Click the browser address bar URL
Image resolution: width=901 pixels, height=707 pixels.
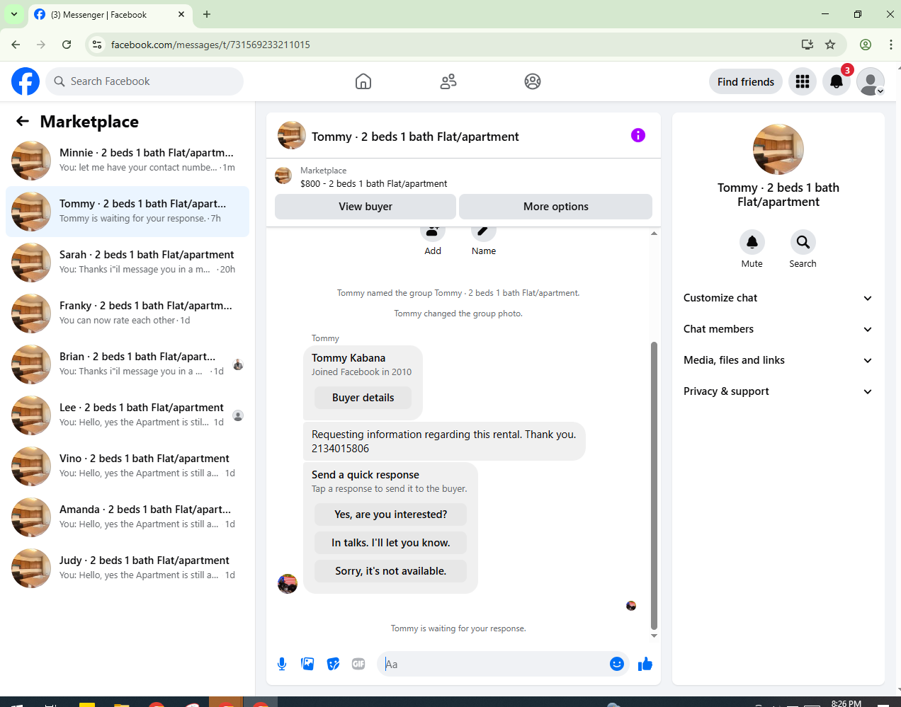tap(210, 45)
